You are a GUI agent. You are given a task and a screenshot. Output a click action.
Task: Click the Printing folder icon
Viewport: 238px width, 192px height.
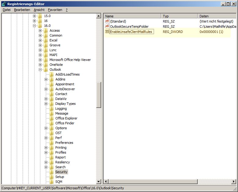click(52, 148)
